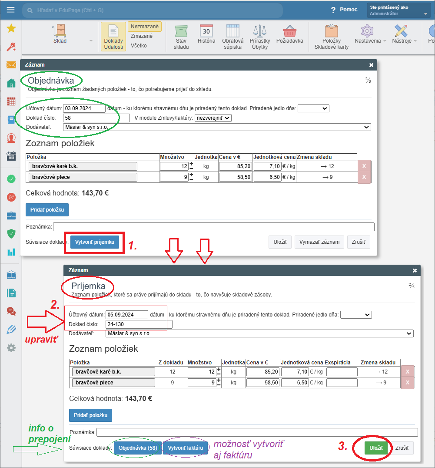Increase quantity of bravčové karé in Objednávka
Viewport: 435px width, 468px height.
click(191, 164)
